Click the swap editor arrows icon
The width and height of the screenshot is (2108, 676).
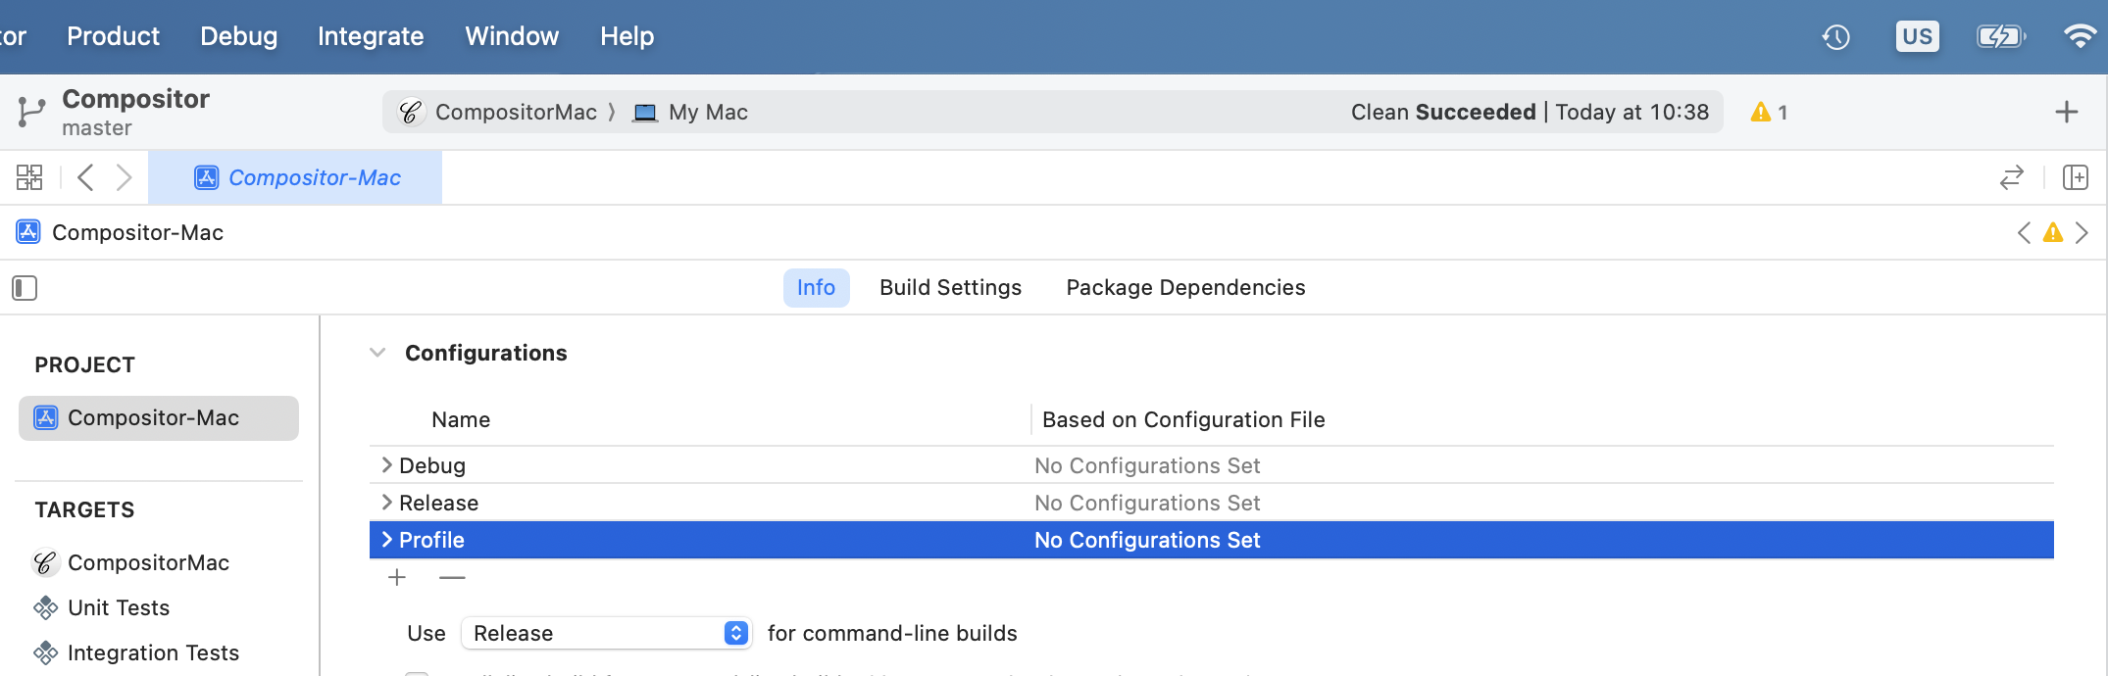(x=2011, y=177)
